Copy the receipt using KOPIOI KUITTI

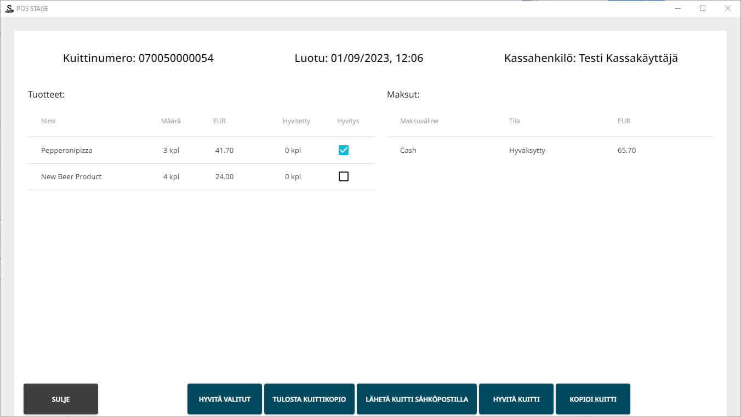593,399
